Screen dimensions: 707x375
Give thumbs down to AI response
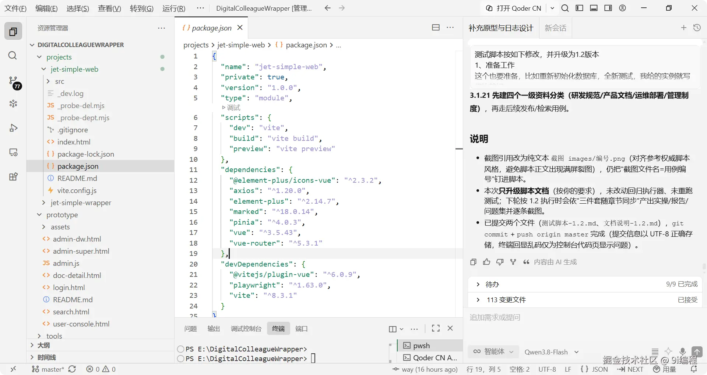500,262
